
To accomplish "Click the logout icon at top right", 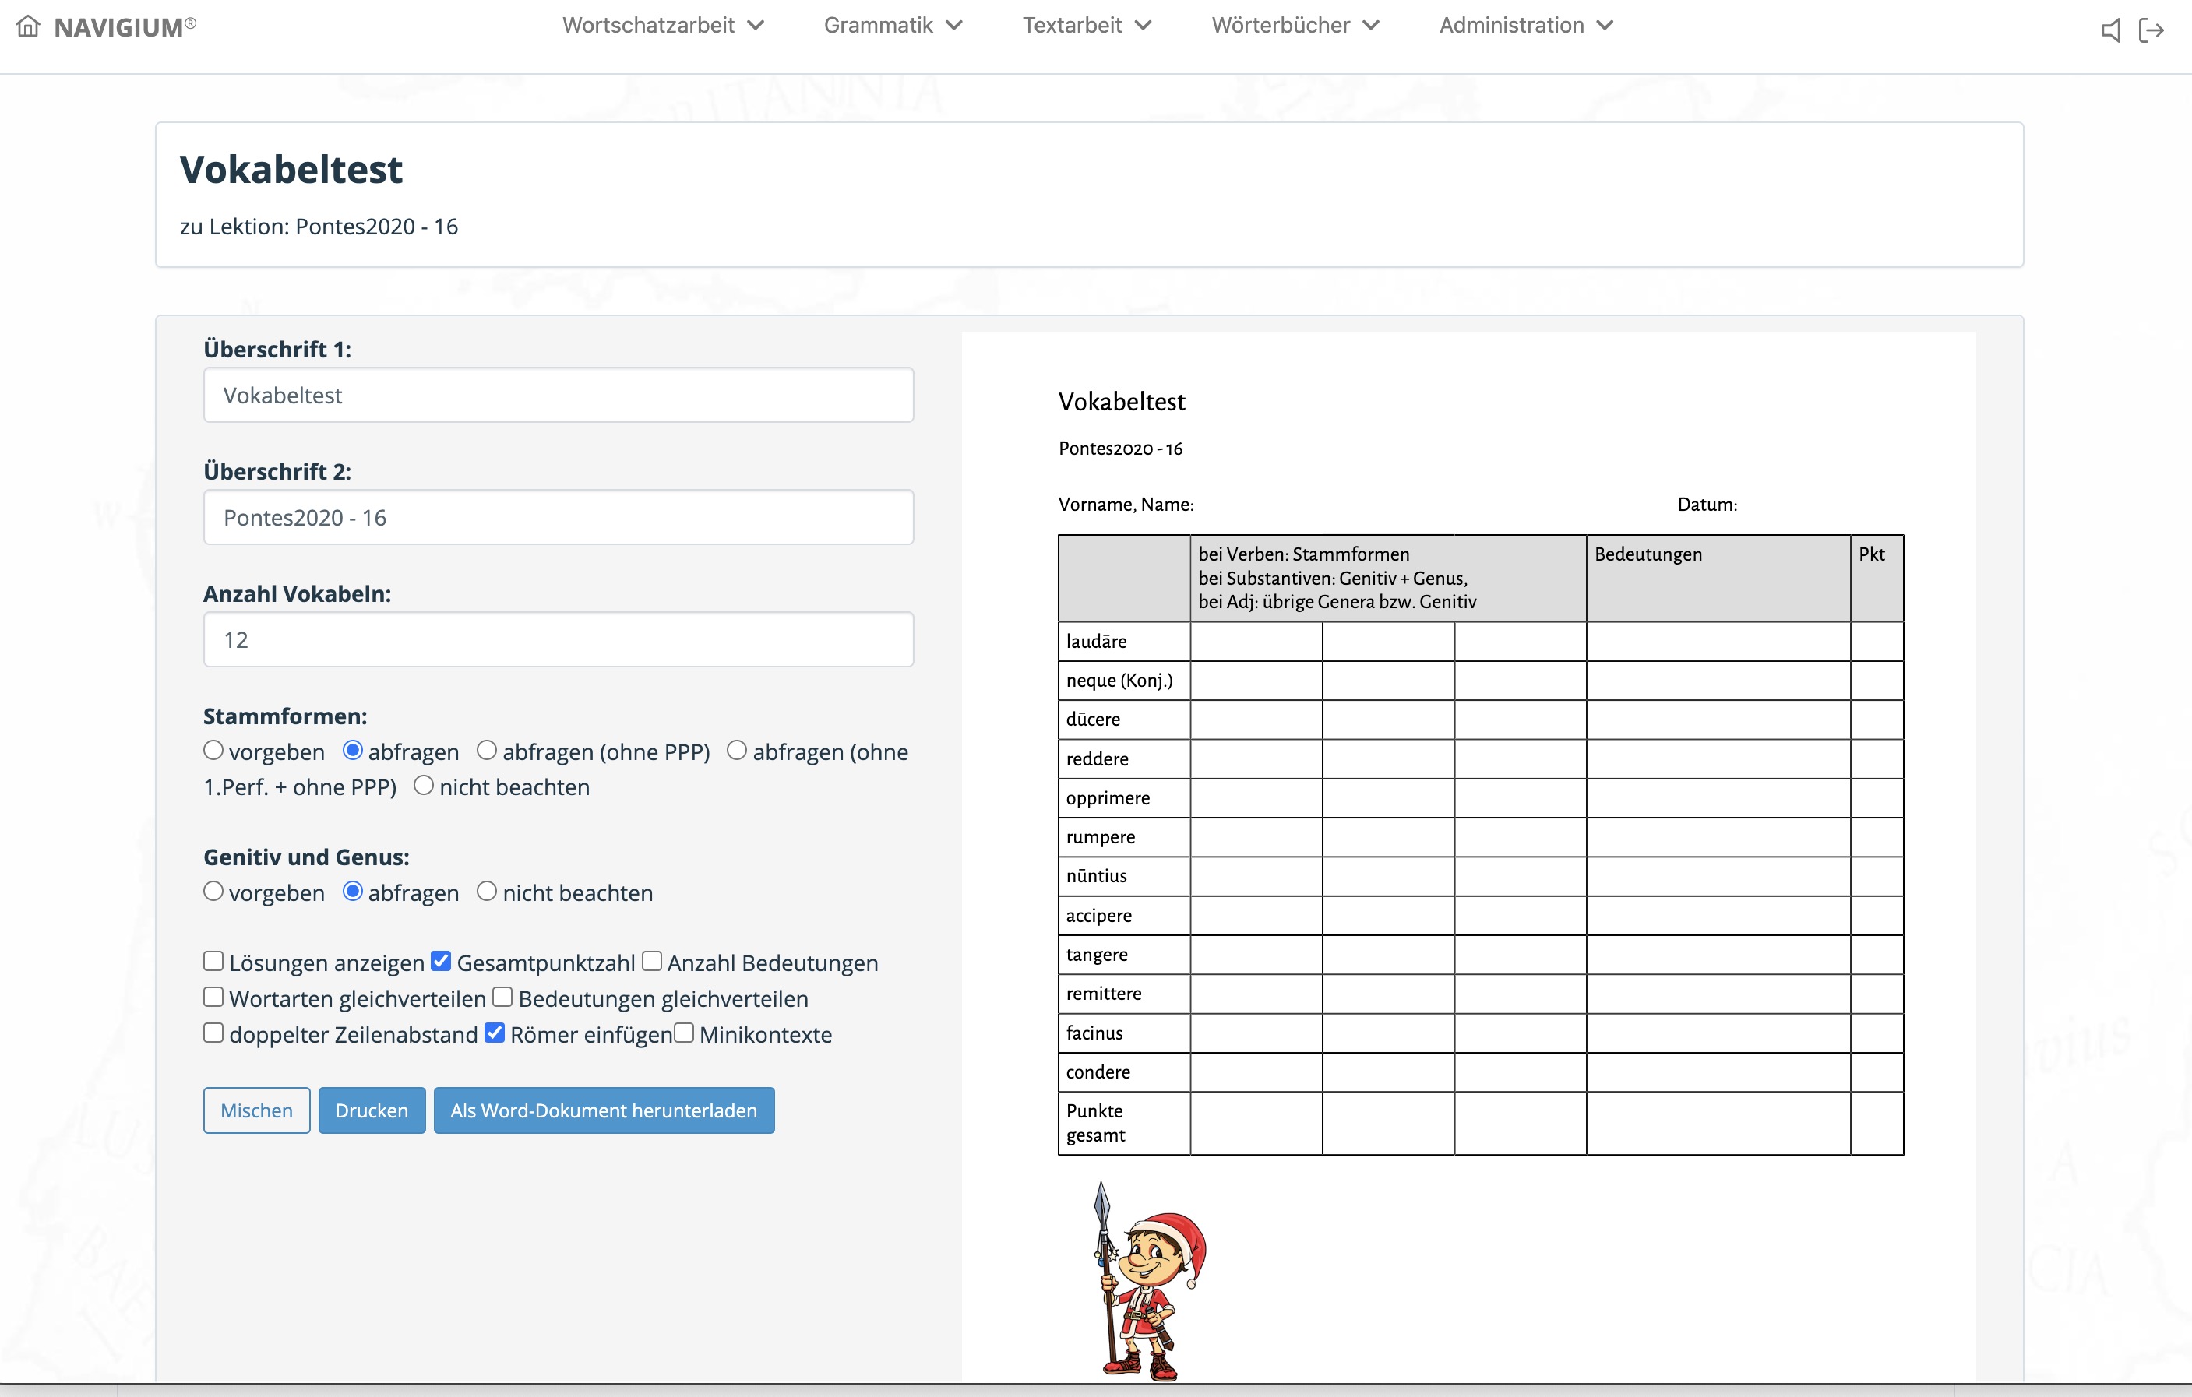I will pos(2151,30).
